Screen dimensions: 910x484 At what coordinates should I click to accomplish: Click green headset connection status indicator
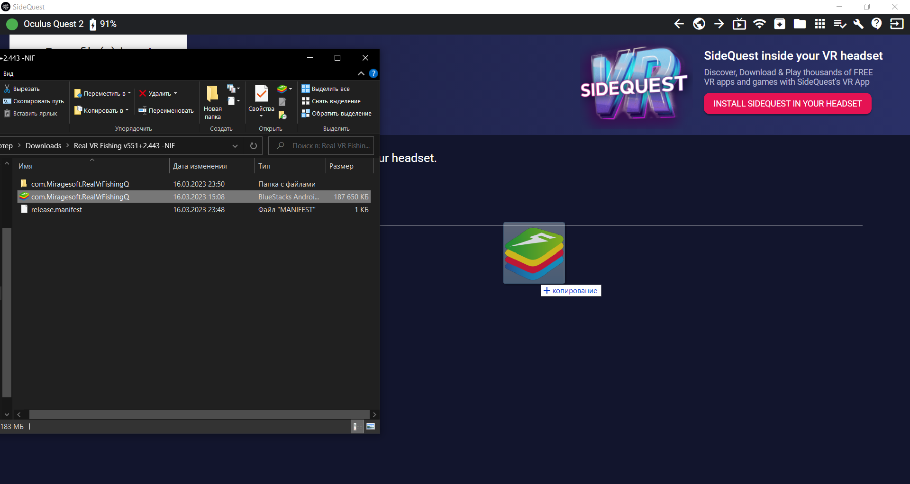coord(12,24)
